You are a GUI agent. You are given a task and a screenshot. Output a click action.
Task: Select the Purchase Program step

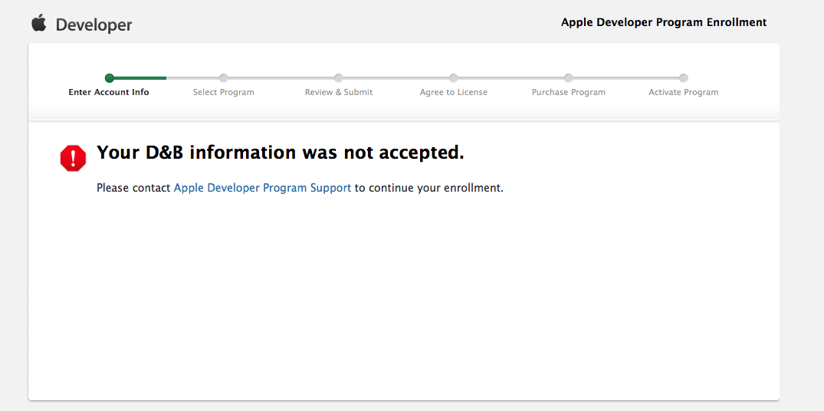(569, 92)
